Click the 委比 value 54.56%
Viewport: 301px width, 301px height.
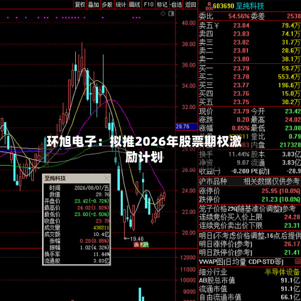[239, 16]
